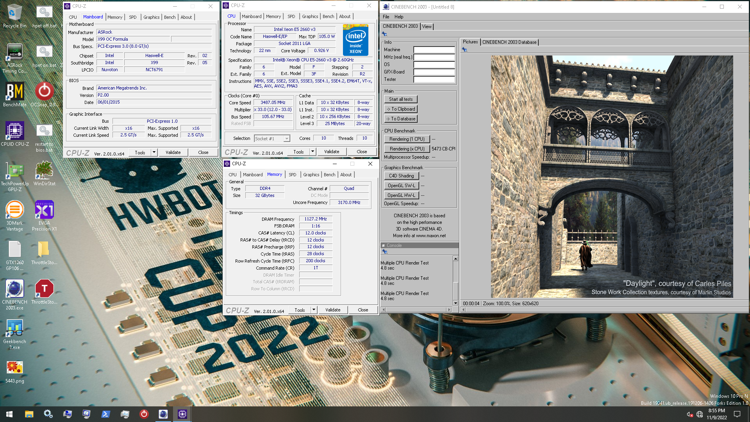Open GTX1060 GP106 text file icon
Screen dimensions: 750x422
[14, 255]
